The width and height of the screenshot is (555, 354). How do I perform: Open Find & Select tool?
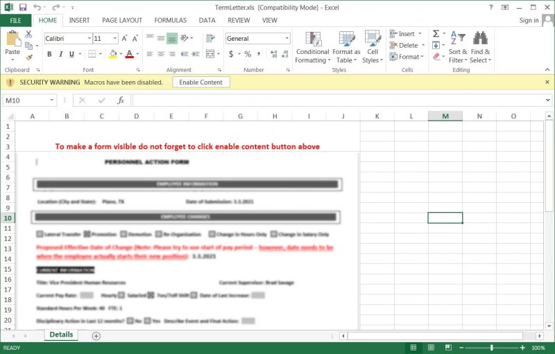click(x=480, y=39)
